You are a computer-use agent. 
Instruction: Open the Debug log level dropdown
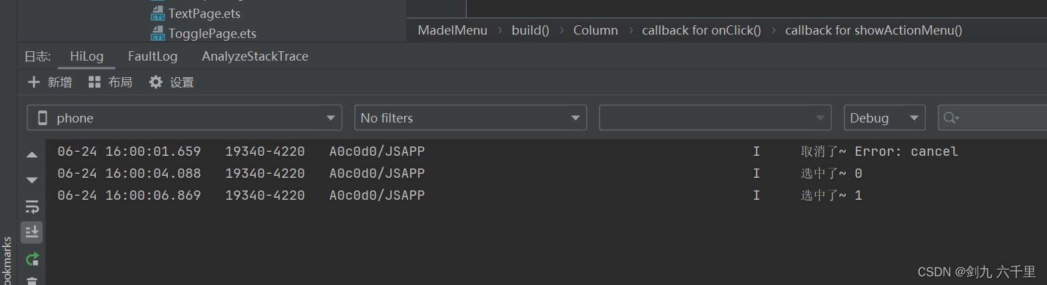point(884,118)
